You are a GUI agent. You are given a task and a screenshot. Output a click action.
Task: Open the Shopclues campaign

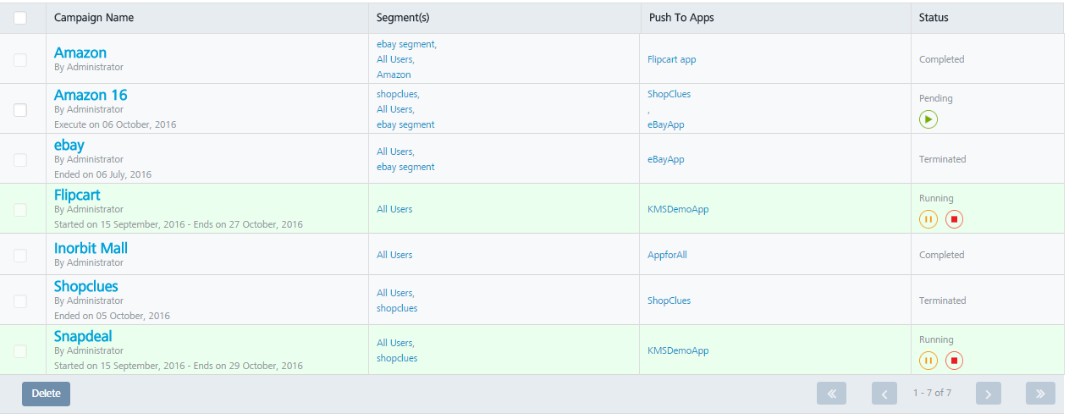click(x=86, y=286)
